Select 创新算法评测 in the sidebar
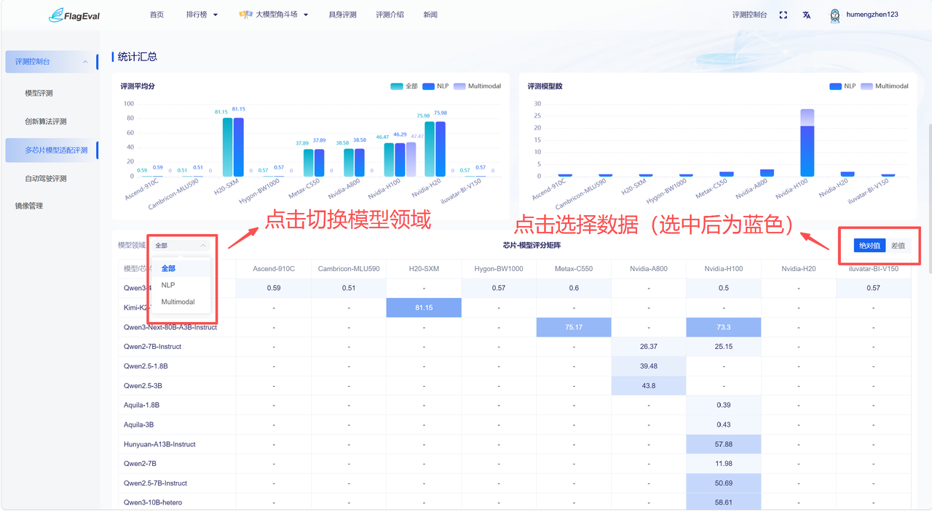 coord(46,121)
